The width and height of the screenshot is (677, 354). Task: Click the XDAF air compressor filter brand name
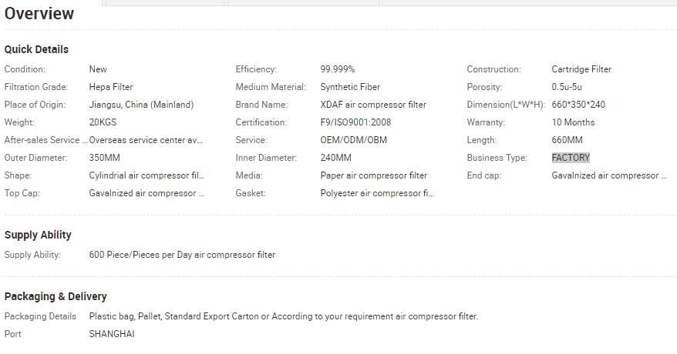[x=373, y=105]
